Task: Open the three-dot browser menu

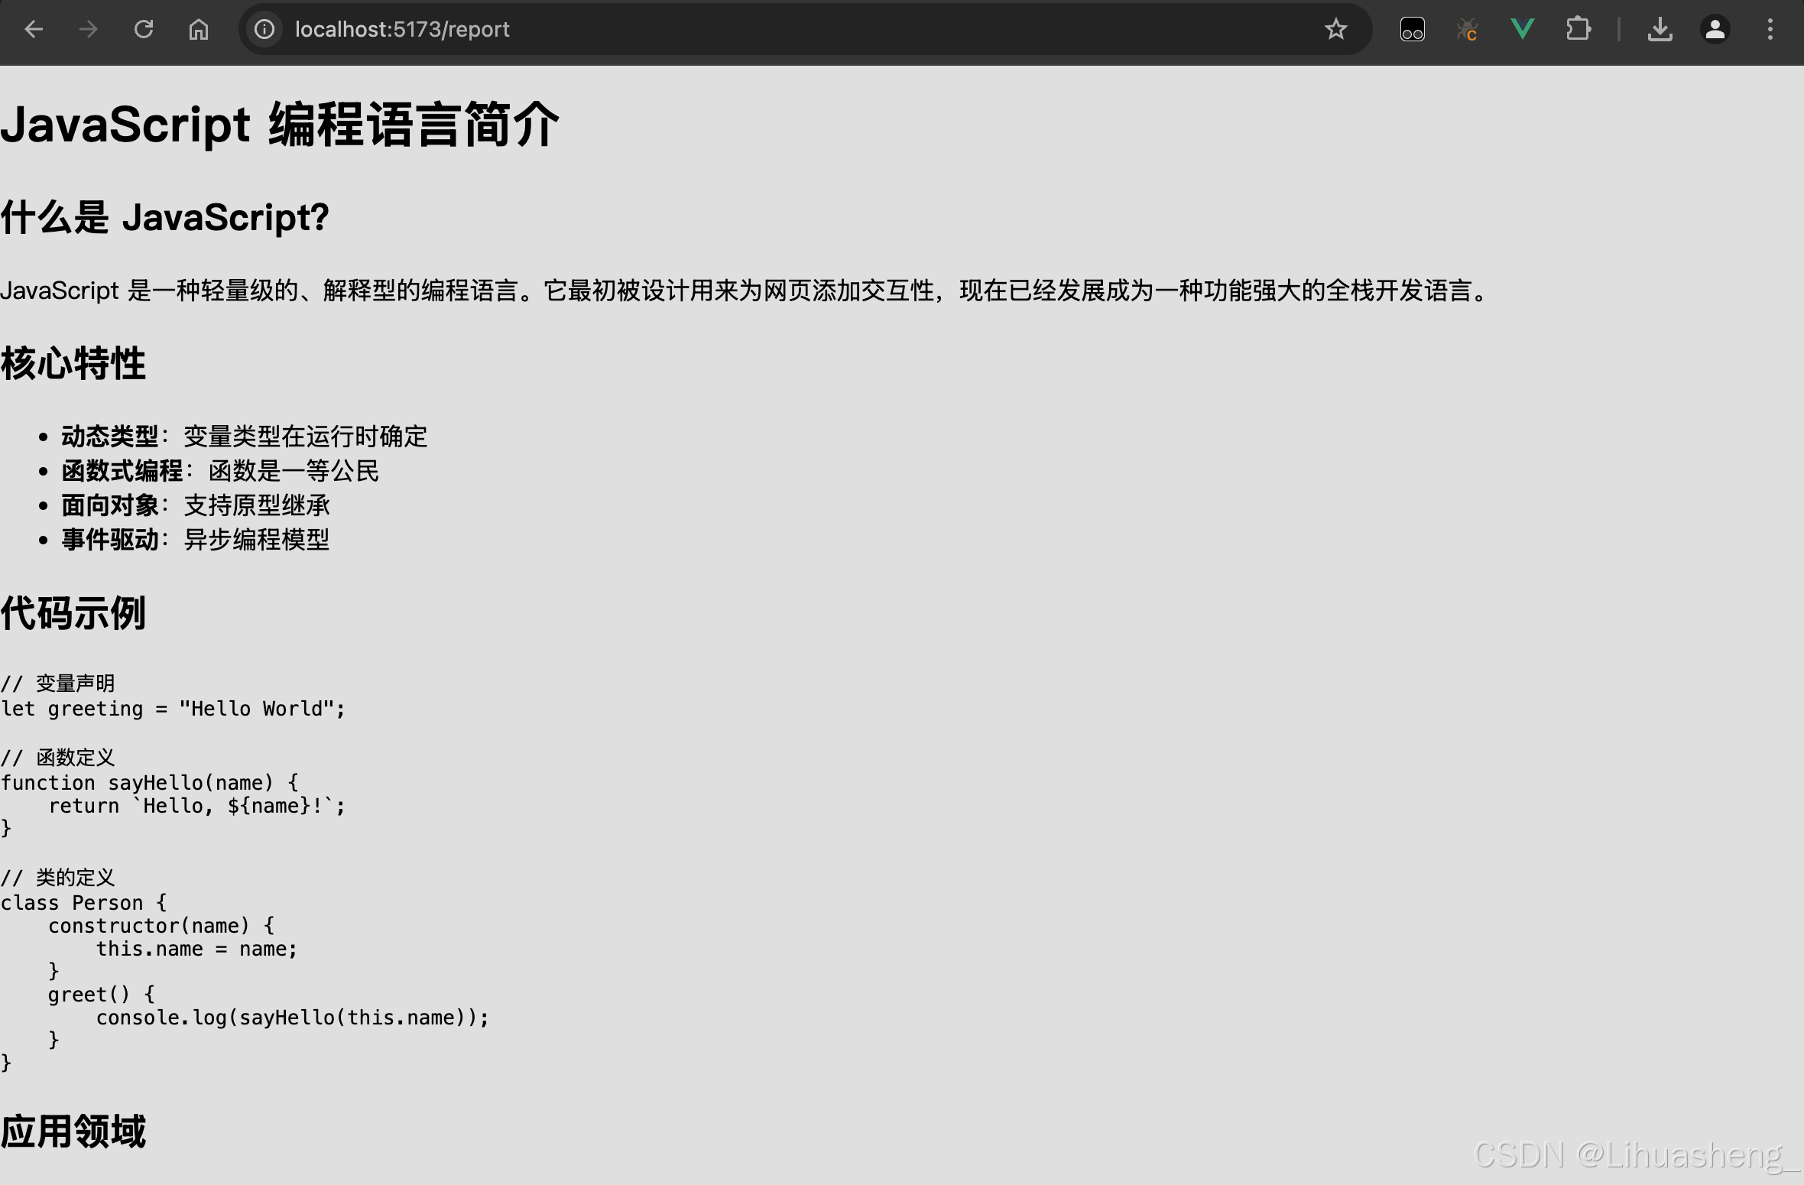Action: 1770,29
